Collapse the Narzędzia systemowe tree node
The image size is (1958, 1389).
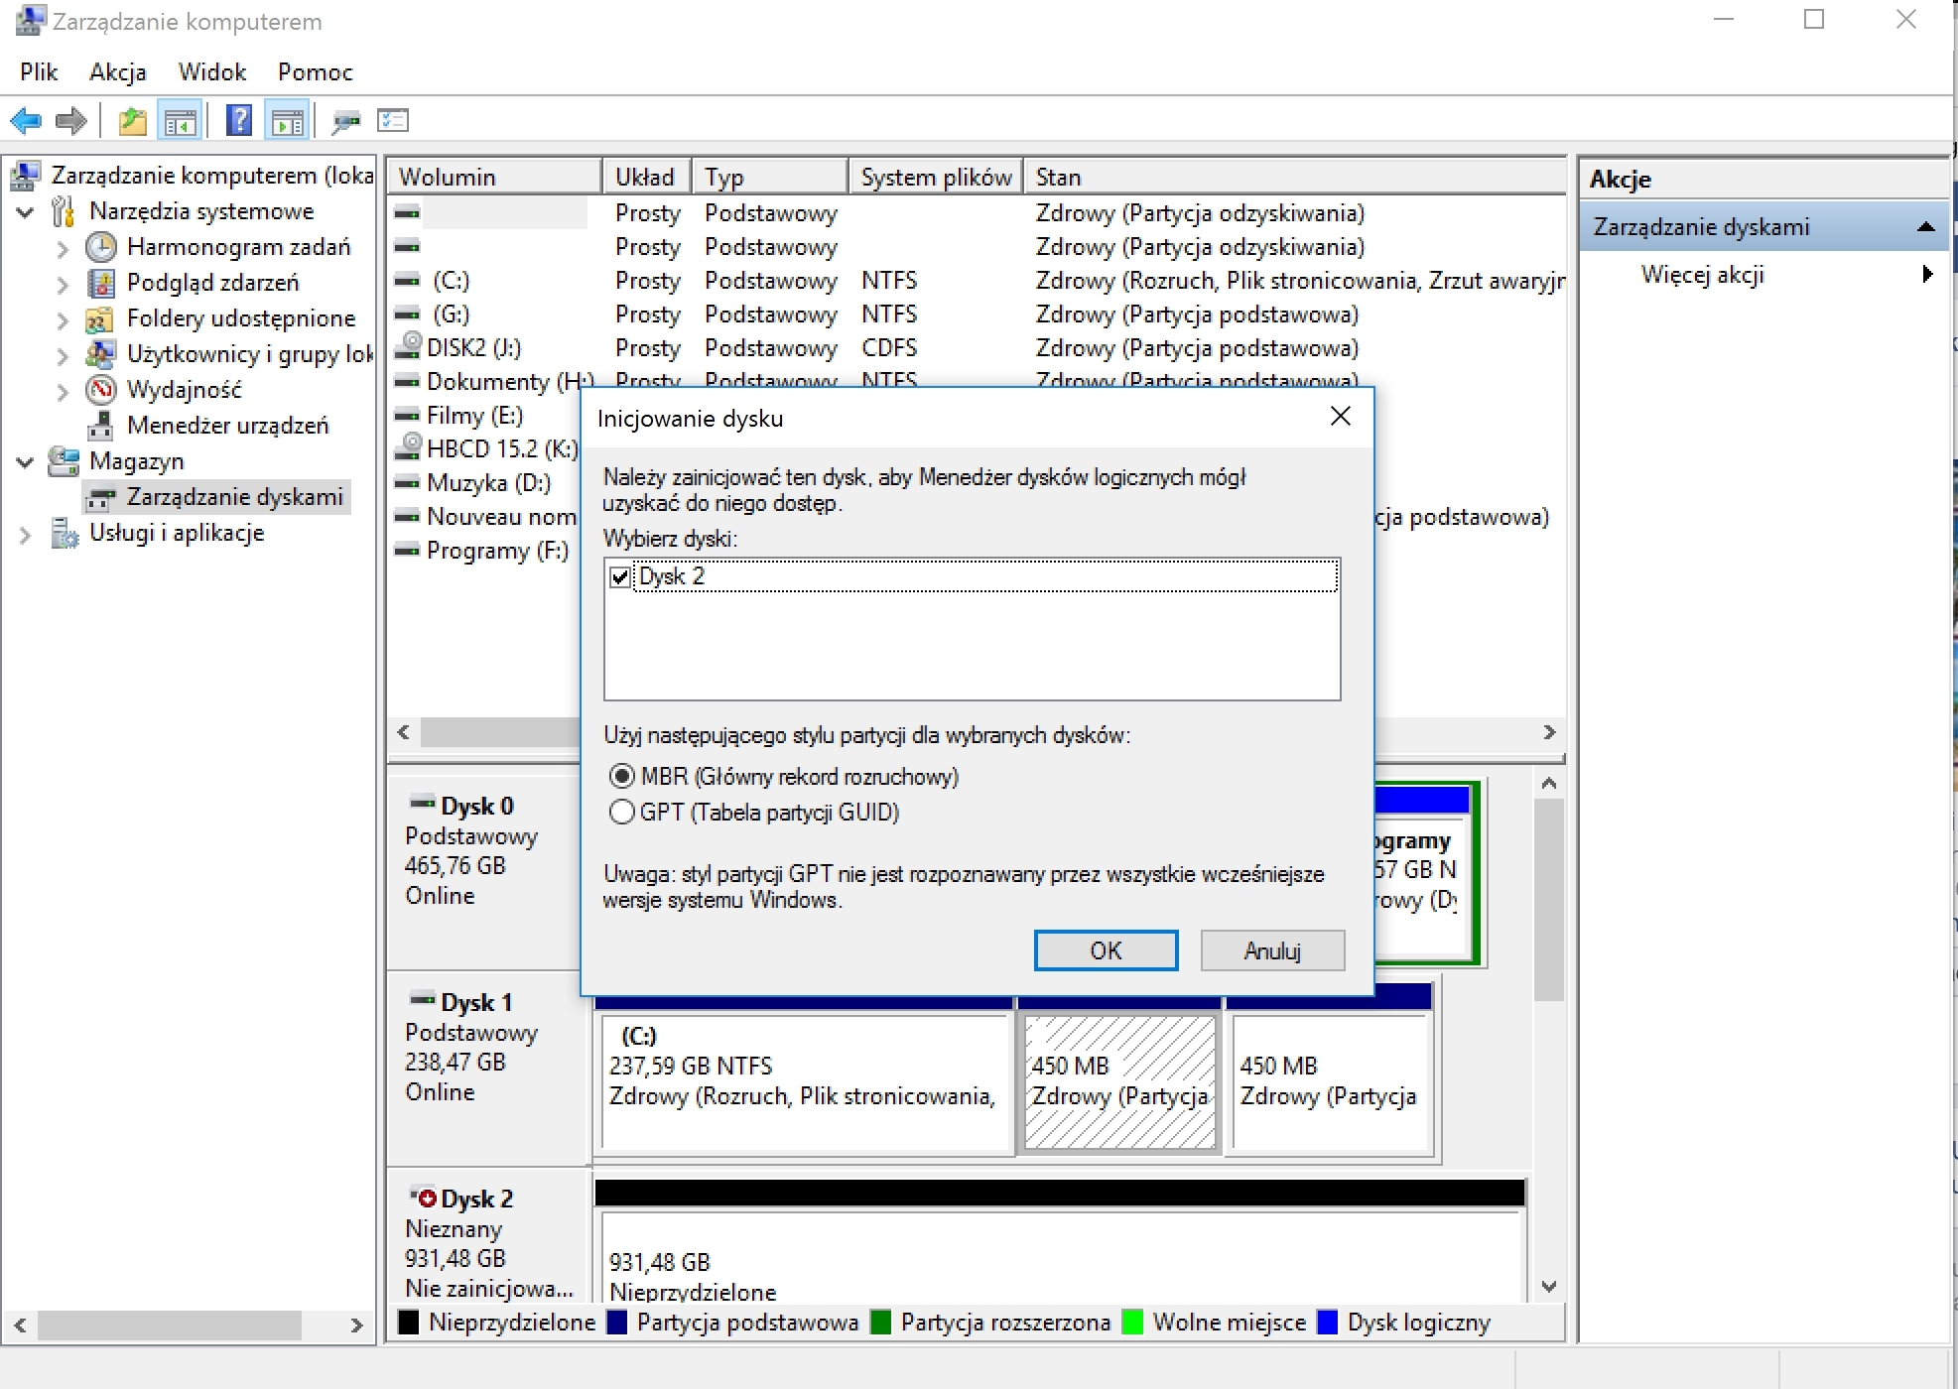[26, 211]
